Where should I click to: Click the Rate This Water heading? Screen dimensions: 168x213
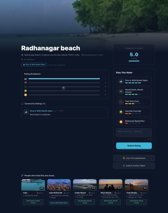124,73
